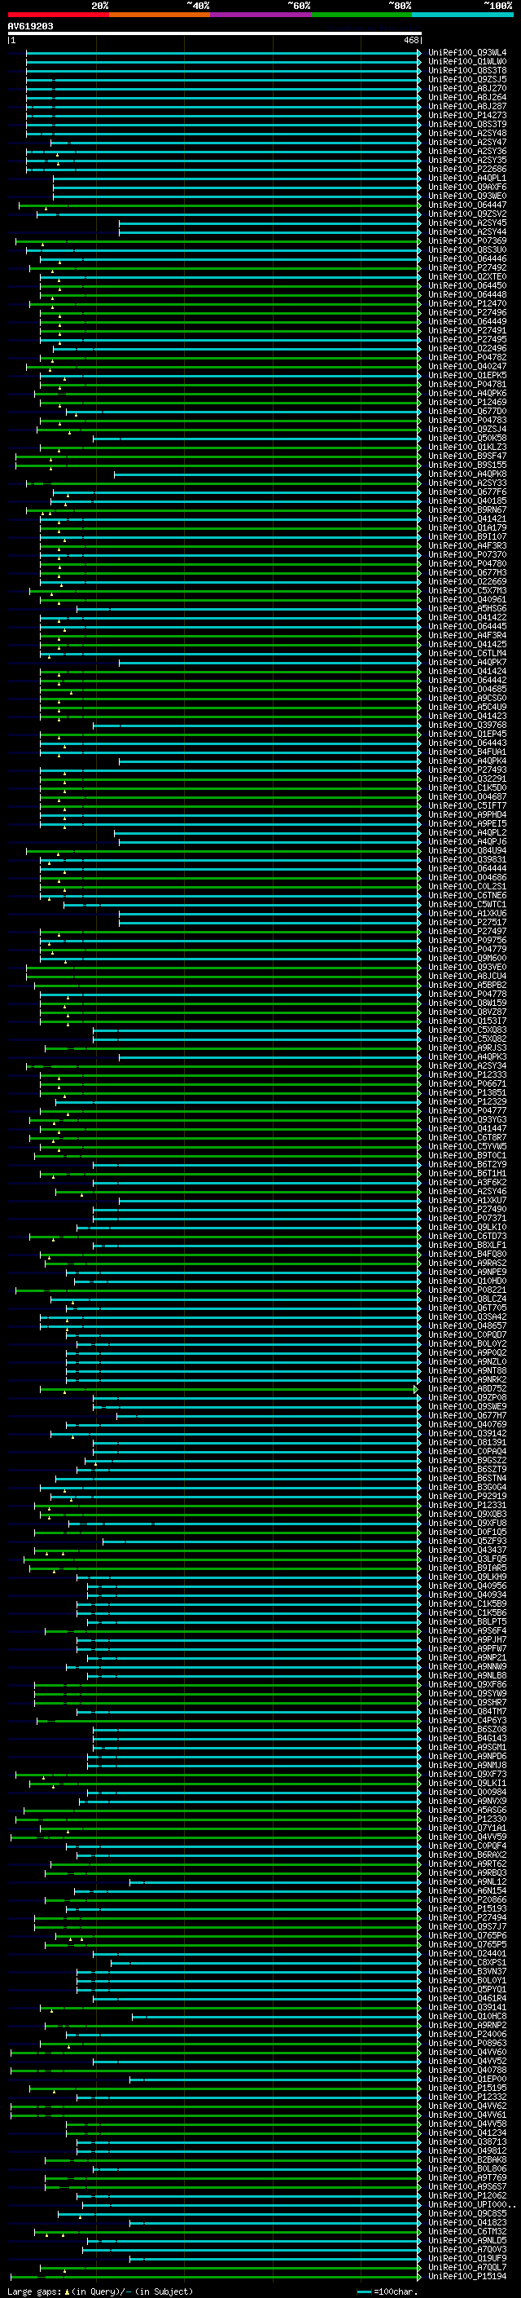This screenshot has width=521, height=2298.
Task: Click the query end position 468
Action: (410, 40)
